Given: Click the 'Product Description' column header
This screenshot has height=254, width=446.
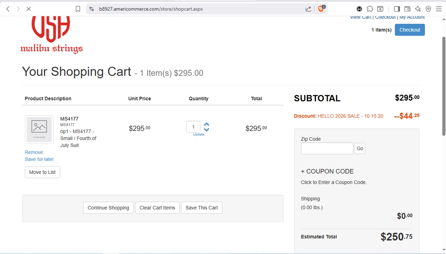Looking at the screenshot, I should click(48, 98).
